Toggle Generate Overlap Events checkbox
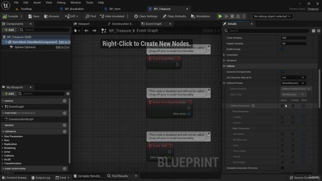Image resolution: width=322 pixels, height=181 pixels. 283,71
